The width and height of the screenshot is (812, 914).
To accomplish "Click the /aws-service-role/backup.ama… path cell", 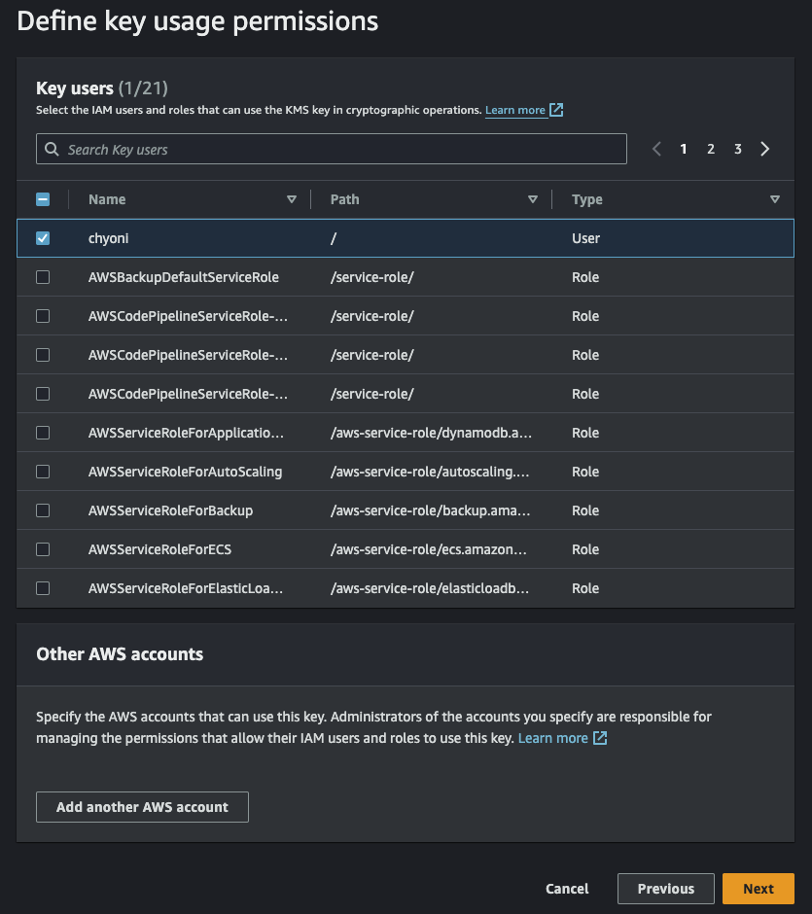I will click(x=430, y=510).
